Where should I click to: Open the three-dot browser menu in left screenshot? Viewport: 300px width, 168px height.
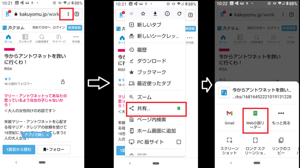[68, 14]
